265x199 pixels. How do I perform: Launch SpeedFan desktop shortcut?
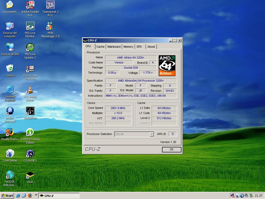[30, 113]
